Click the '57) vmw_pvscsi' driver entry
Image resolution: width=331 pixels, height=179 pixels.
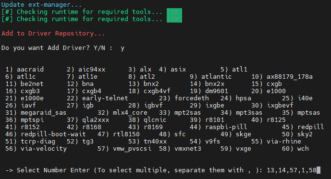124,149
